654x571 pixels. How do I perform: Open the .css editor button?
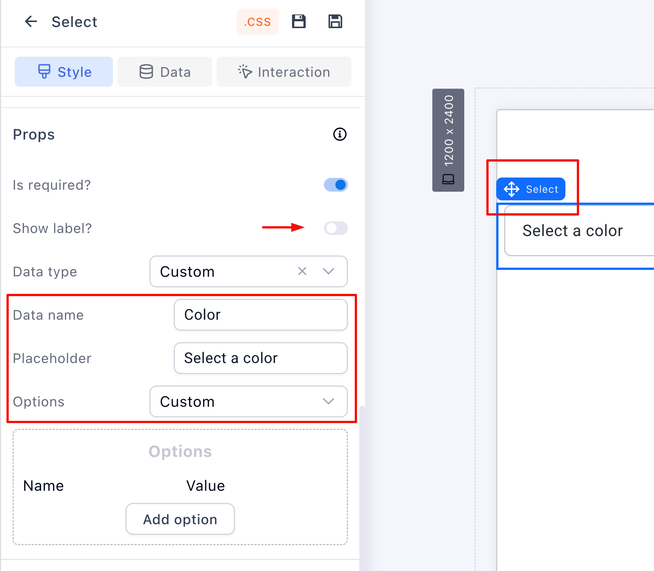pos(257,22)
